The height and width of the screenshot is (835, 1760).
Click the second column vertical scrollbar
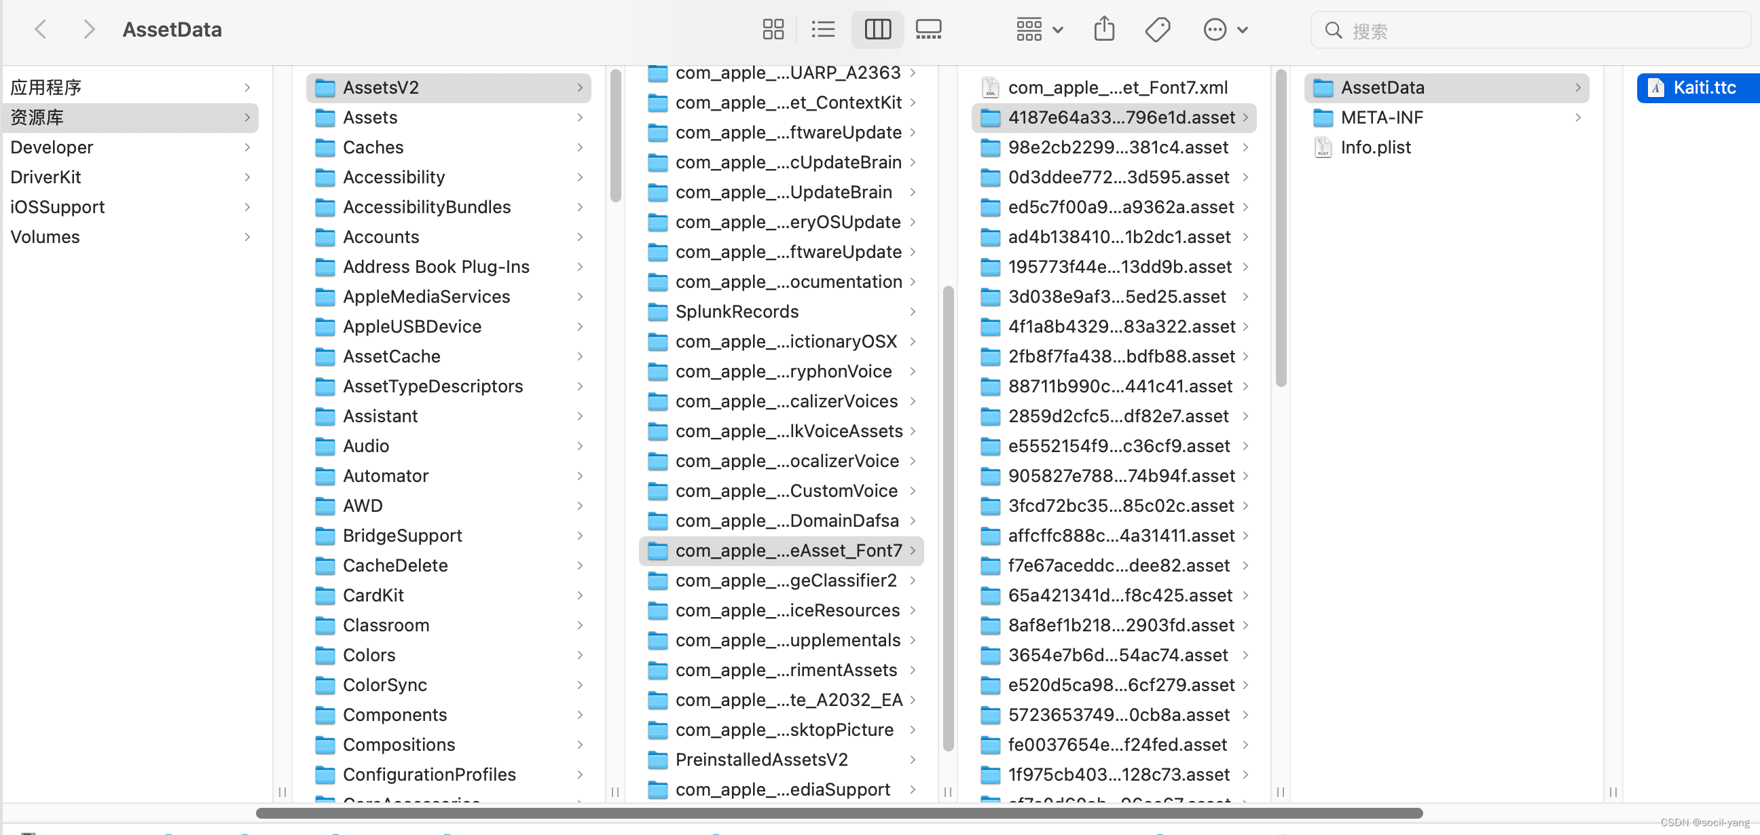(615, 135)
